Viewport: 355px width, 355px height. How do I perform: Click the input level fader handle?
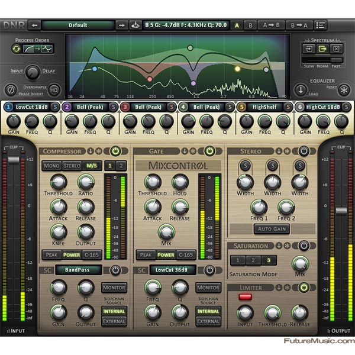tap(14, 159)
